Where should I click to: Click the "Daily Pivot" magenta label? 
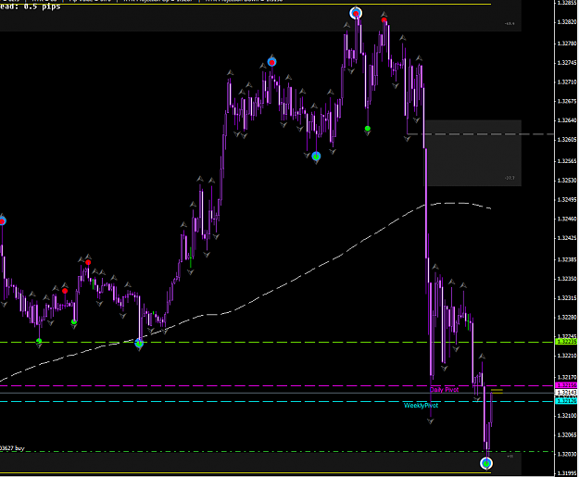(445, 390)
